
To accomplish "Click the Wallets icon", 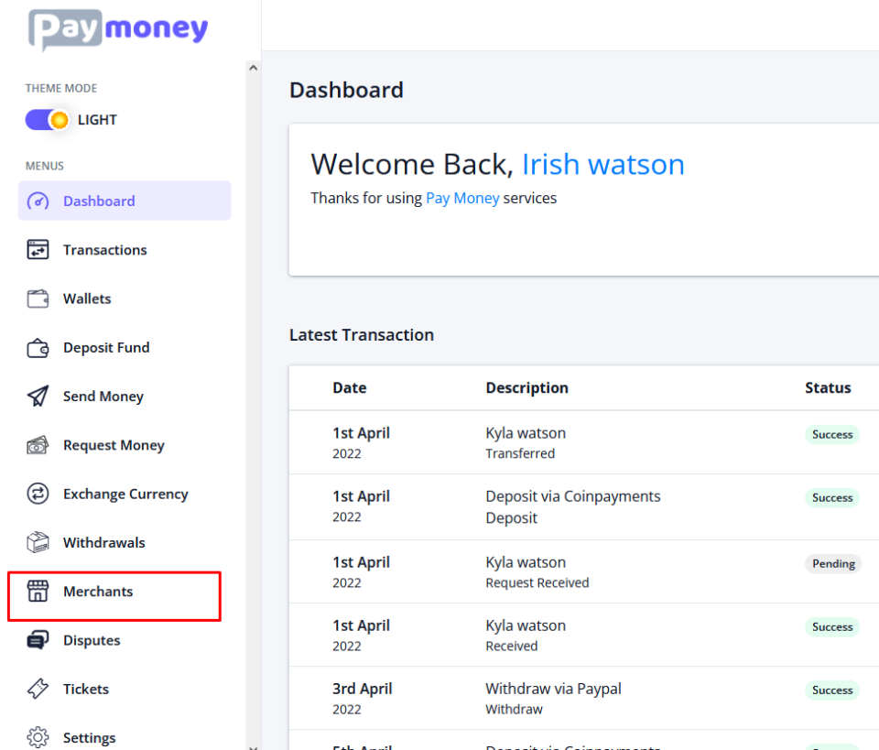I will point(38,299).
